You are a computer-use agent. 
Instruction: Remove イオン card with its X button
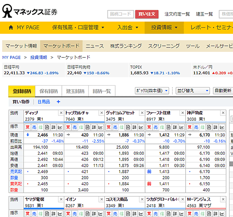pyautogui.click(x=102, y=199)
